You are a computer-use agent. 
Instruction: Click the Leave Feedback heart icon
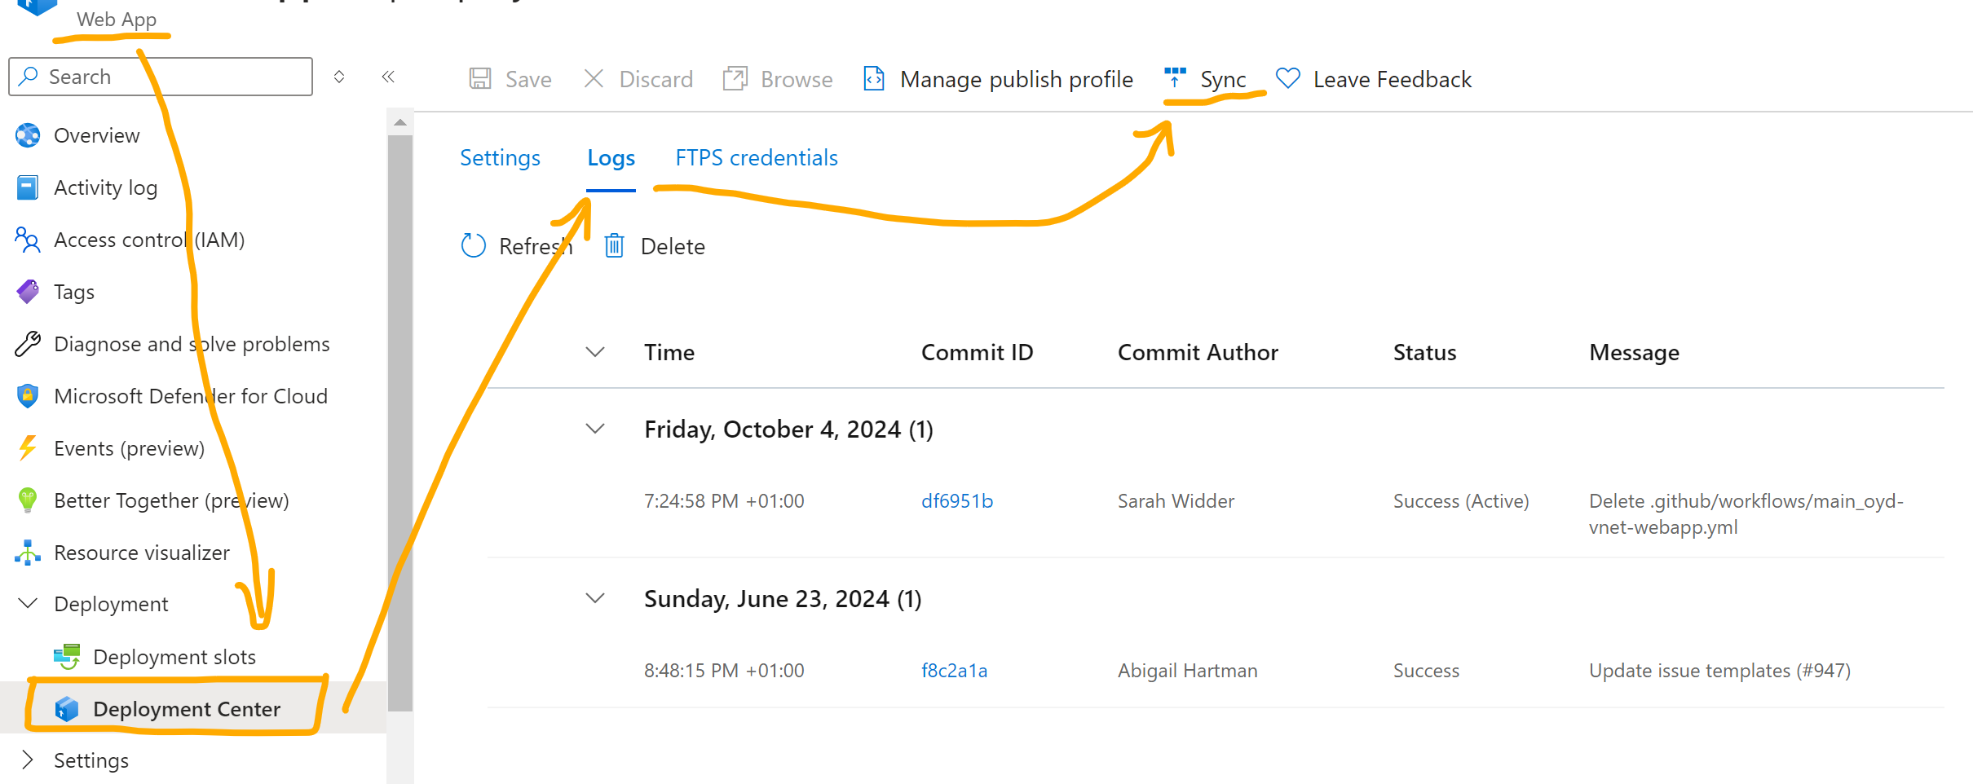tap(1288, 79)
